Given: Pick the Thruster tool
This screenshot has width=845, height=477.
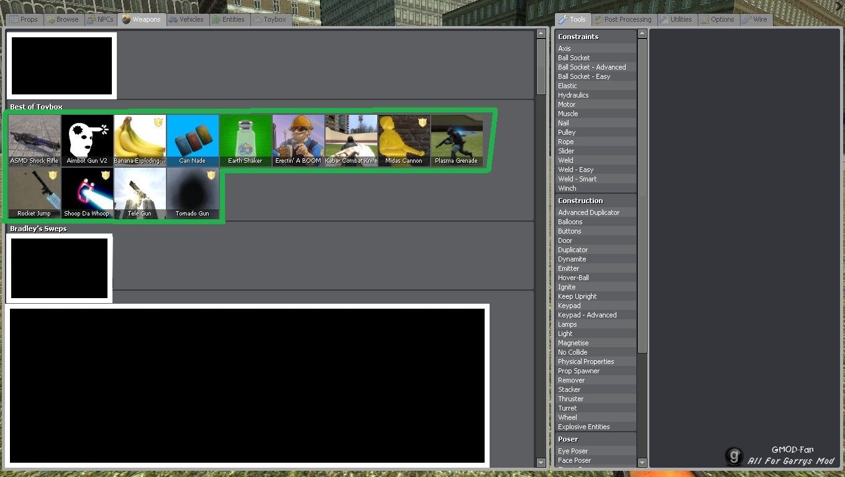Looking at the screenshot, I should pyautogui.click(x=596, y=399).
